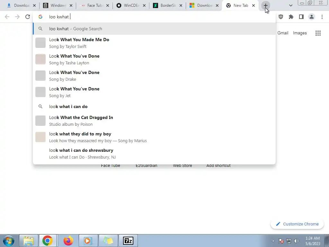Viewport: 329px width, 247px height.
Task: Open the network tray icon
Action: pos(289,241)
